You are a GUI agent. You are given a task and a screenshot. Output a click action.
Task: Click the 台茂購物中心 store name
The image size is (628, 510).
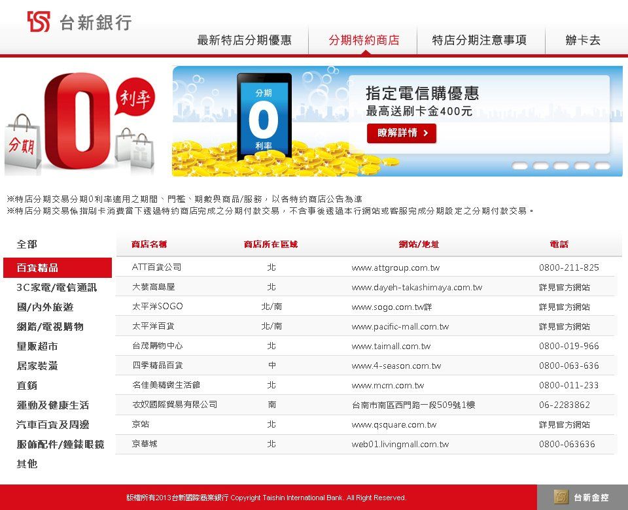click(158, 345)
